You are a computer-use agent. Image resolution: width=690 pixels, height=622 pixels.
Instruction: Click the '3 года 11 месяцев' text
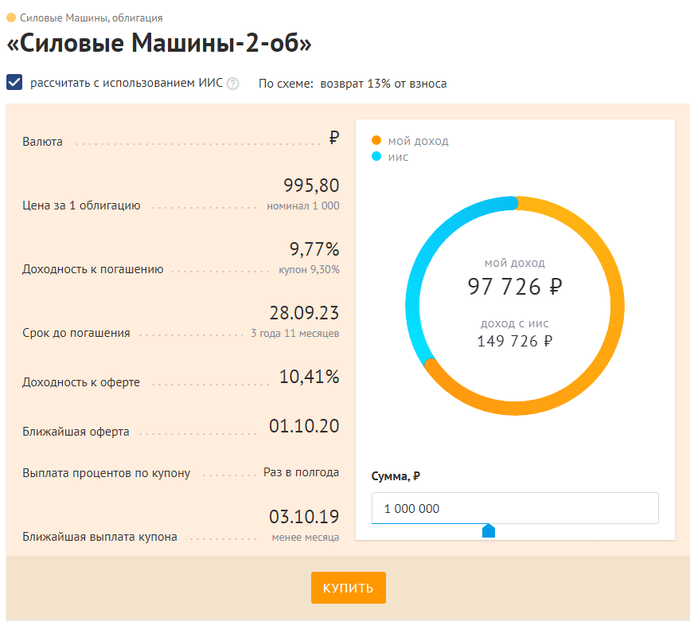point(294,334)
